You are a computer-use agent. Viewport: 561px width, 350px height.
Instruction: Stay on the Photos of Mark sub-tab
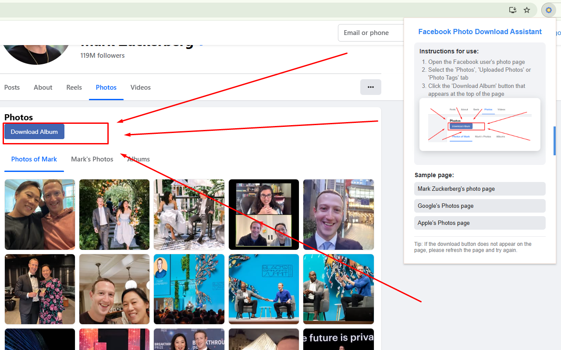(34, 159)
